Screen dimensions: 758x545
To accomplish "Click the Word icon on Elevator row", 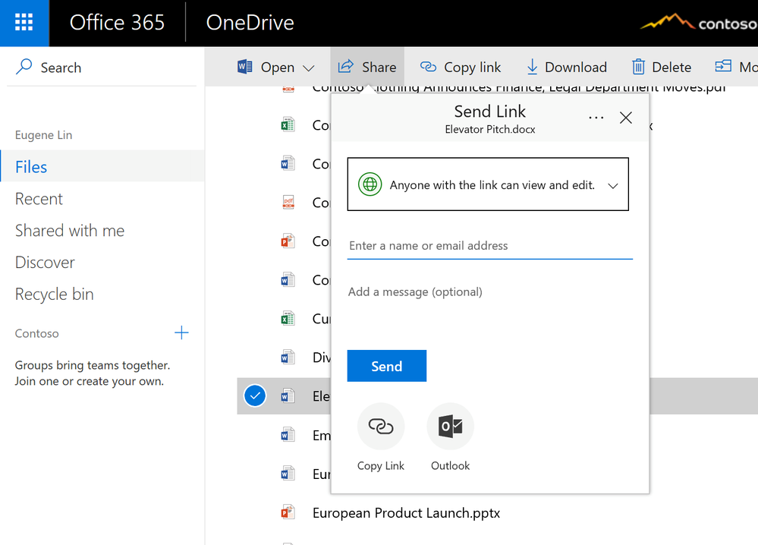I will (x=288, y=396).
